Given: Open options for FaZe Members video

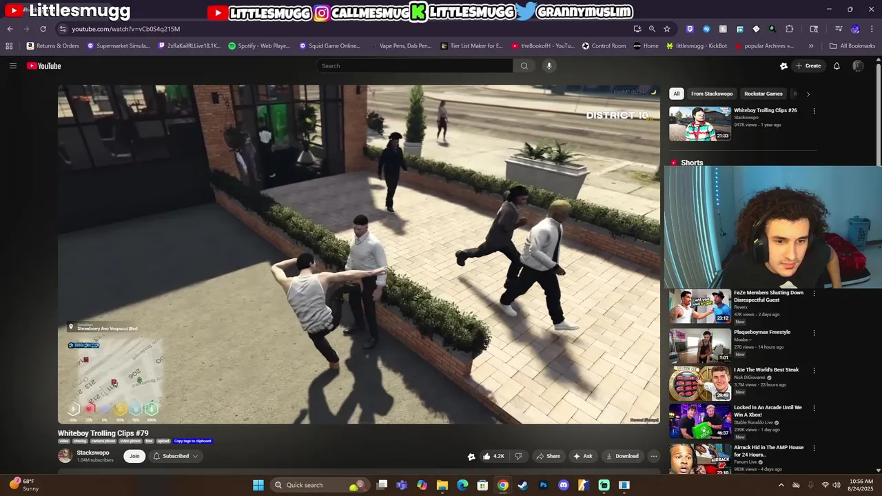Looking at the screenshot, I should 814,293.
